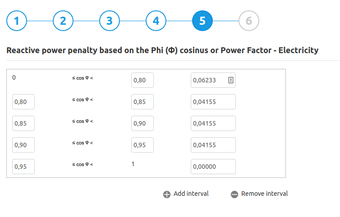This screenshot has height=217, width=340.
Task: Edit the penalty value 0,06233
Action: (213, 80)
